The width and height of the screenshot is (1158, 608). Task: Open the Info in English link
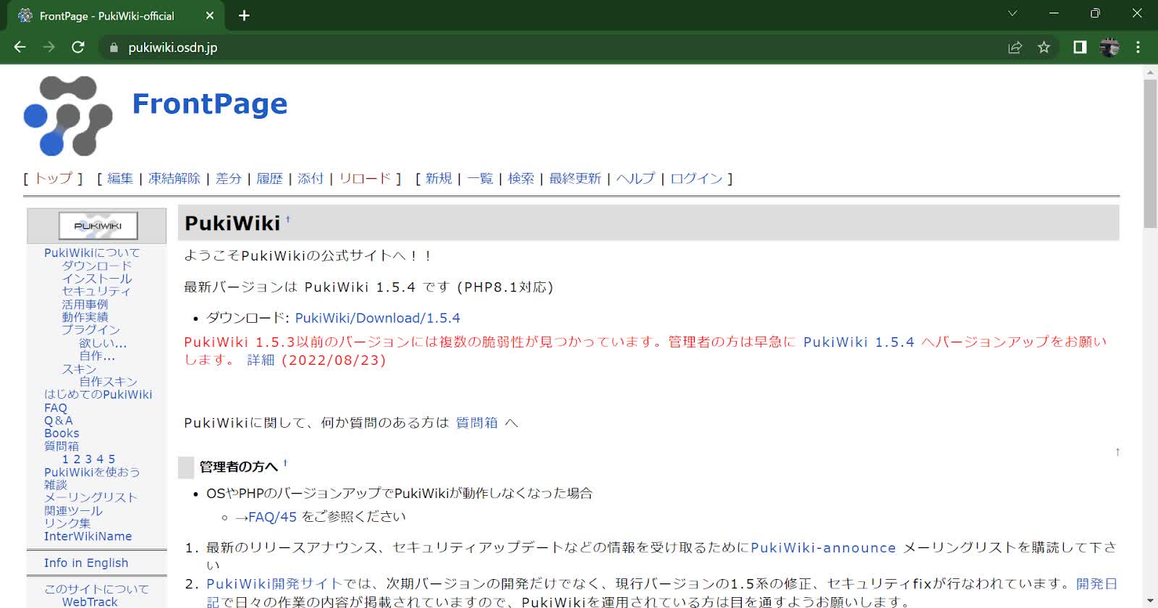pyautogui.click(x=86, y=563)
